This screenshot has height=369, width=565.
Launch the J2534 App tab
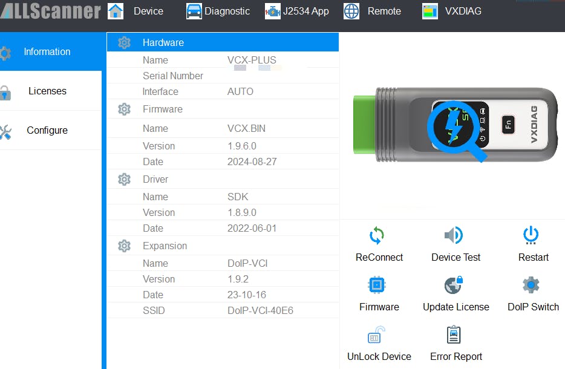click(297, 11)
